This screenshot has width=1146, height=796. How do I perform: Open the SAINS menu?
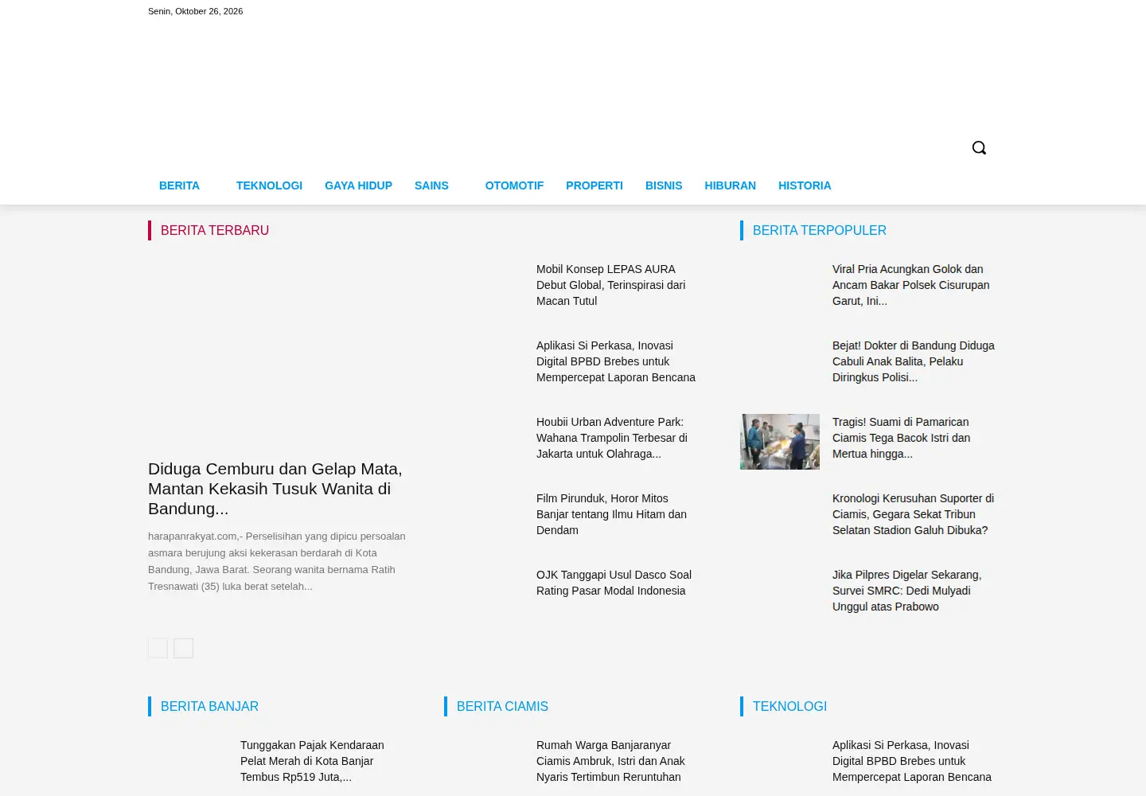(431, 185)
